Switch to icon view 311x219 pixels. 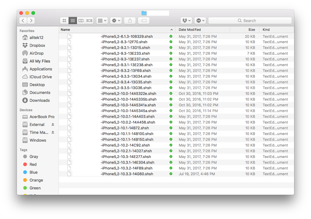[x=64, y=21]
